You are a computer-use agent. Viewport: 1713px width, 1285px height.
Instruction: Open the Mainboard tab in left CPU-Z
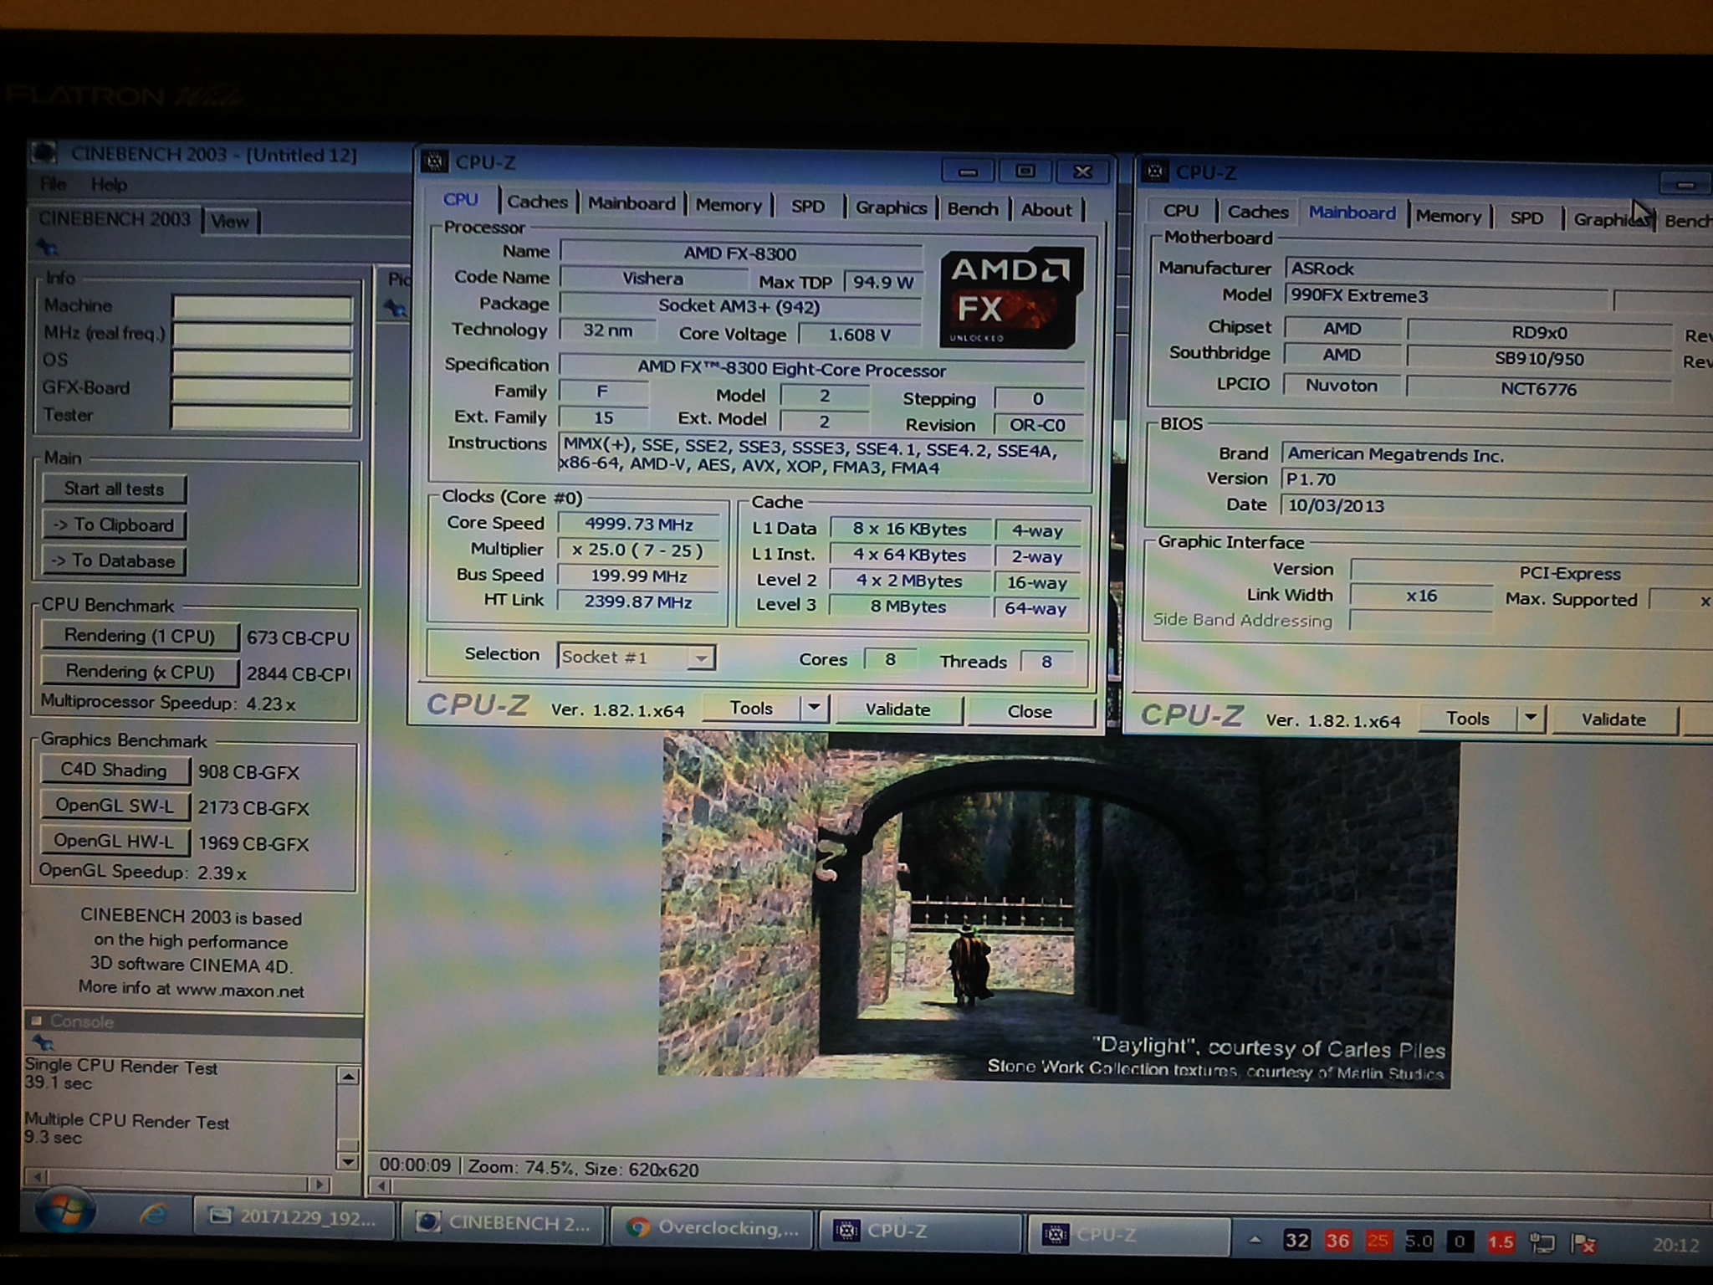[632, 203]
